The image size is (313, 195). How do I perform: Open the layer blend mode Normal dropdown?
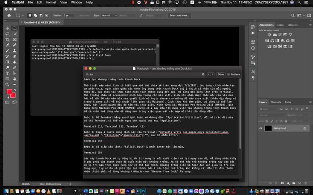tap(272, 115)
